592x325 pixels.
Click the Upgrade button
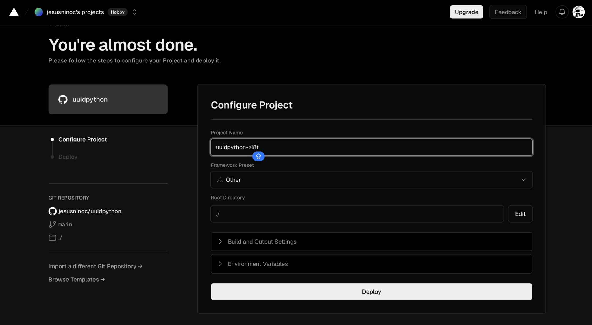tap(467, 12)
